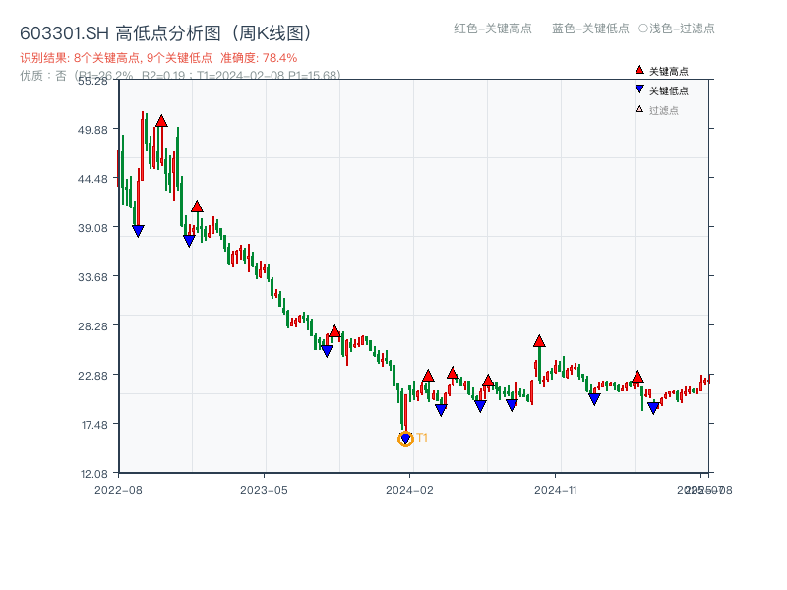Click the red high triangle in late 2023
Image resolution: width=787 pixels, height=590 pixels.
[x=334, y=331]
